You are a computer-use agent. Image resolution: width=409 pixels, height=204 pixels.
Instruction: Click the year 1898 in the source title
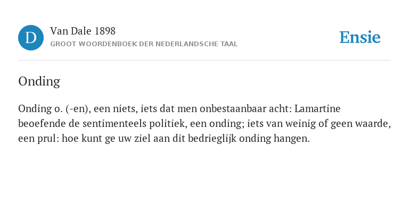point(105,31)
